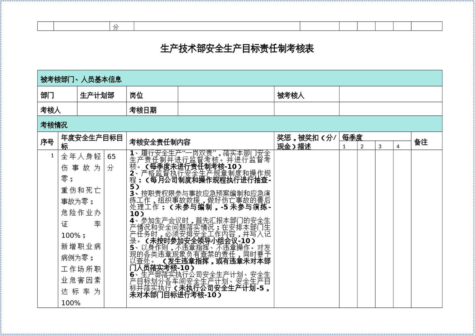The height and width of the screenshot is (335, 475).
Task: Click the text 重伤和死亡事故为零
Action: point(81,196)
